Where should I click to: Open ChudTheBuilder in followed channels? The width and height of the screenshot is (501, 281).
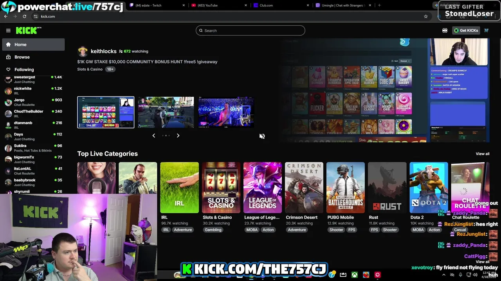33,114
